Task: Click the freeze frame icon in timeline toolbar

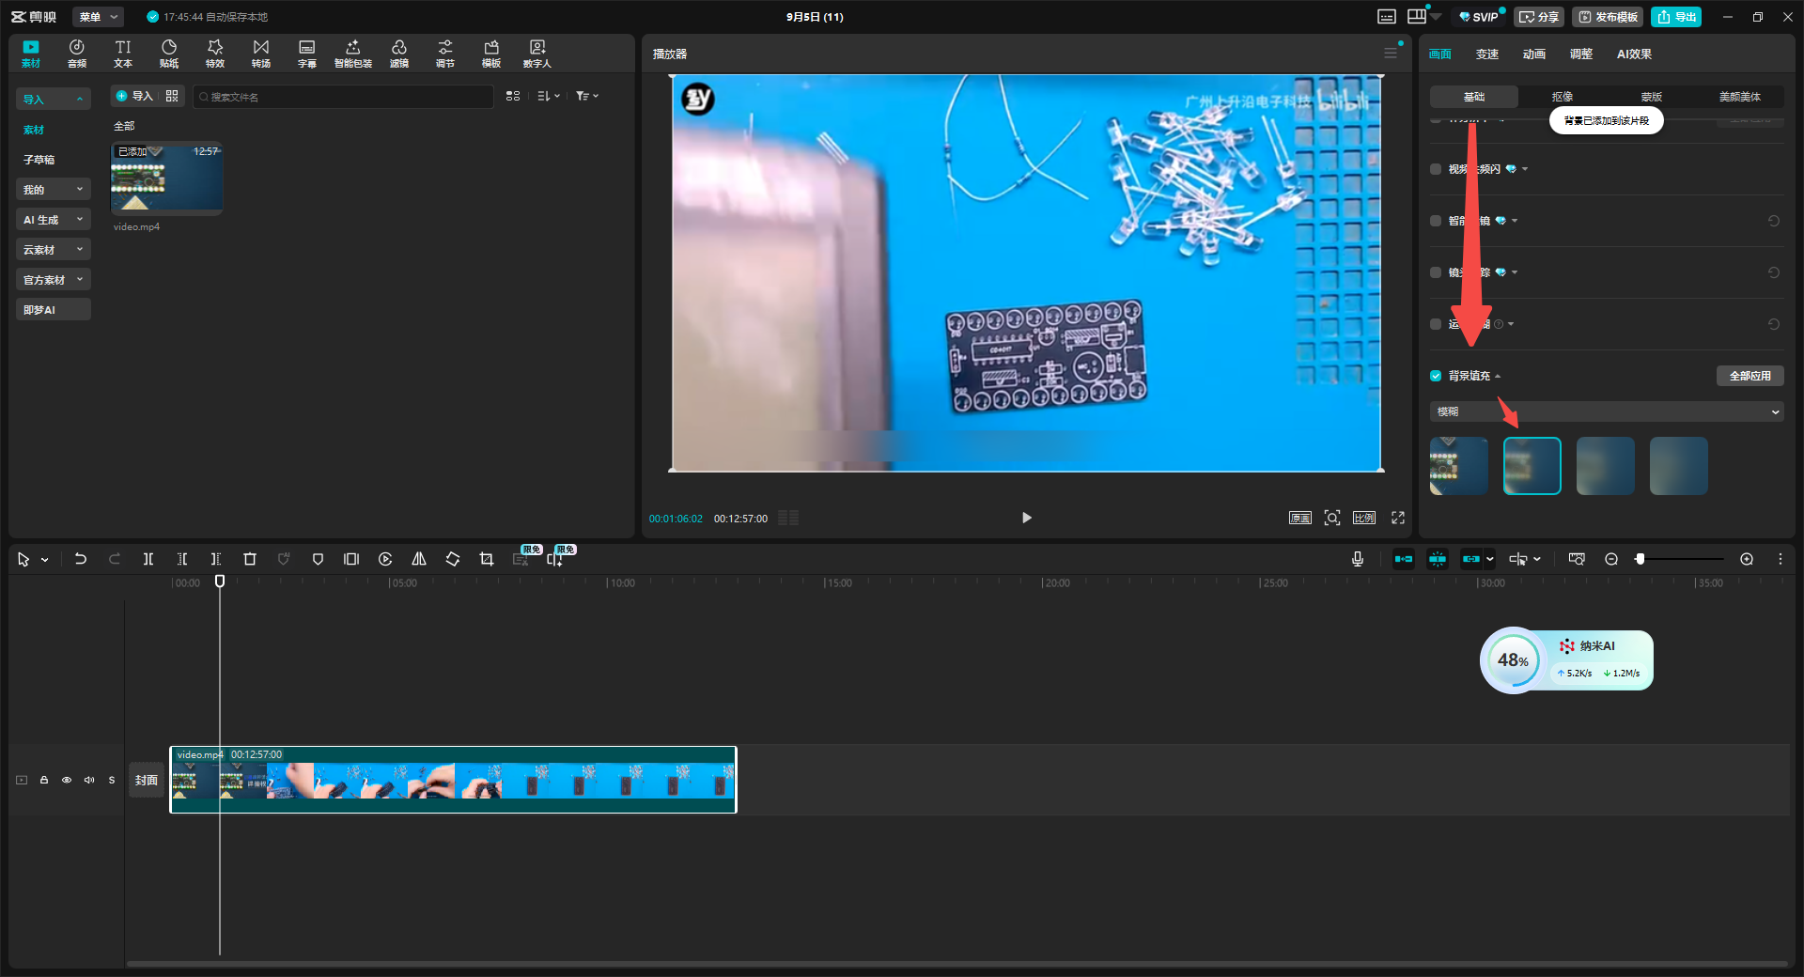Action: pyautogui.click(x=351, y=559)
